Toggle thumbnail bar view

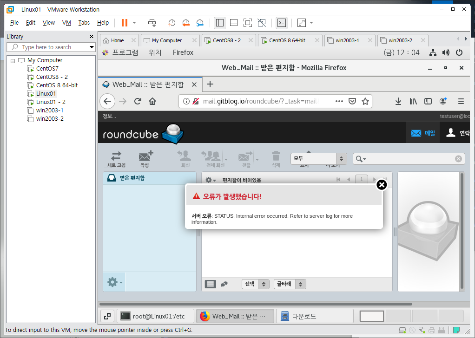(234, 23)
